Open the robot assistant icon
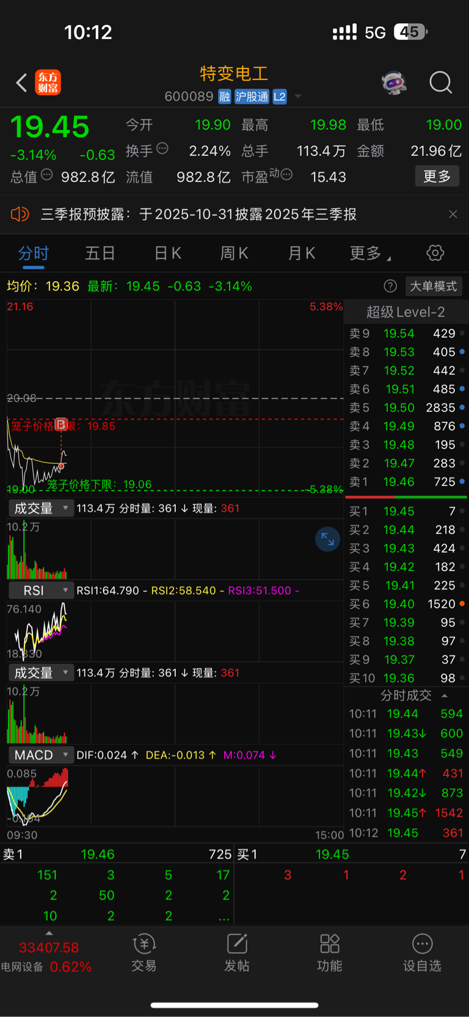 394,82
